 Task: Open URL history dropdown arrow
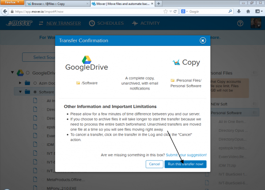(170, 11)
